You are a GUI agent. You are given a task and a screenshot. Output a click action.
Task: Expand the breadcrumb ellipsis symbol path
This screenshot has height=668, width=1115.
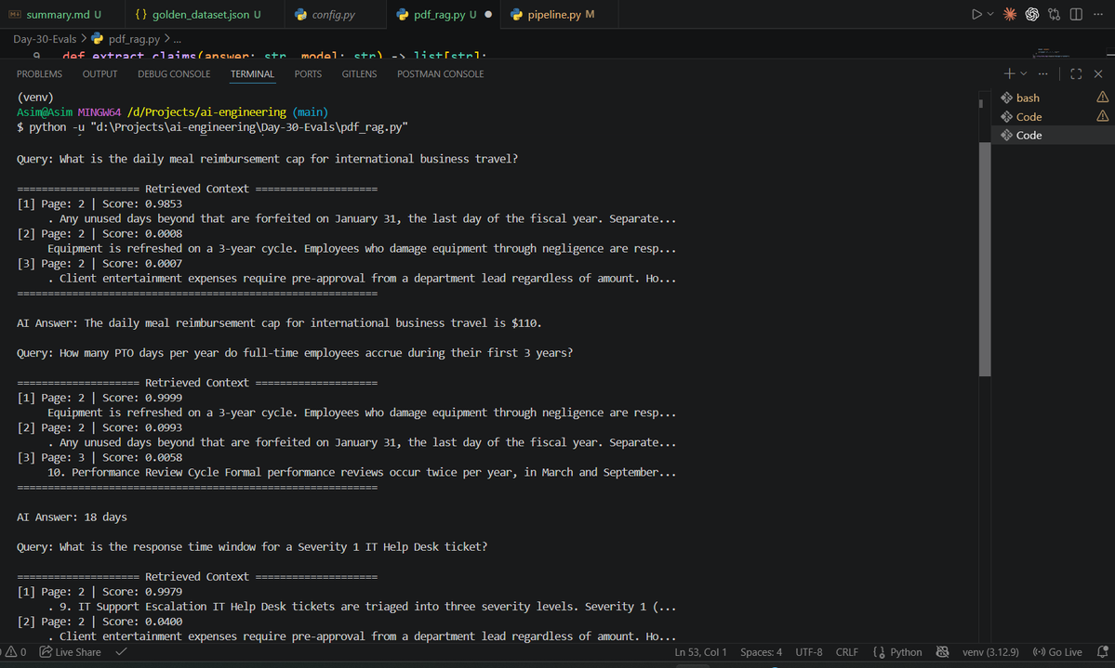(x=177, y=39)
